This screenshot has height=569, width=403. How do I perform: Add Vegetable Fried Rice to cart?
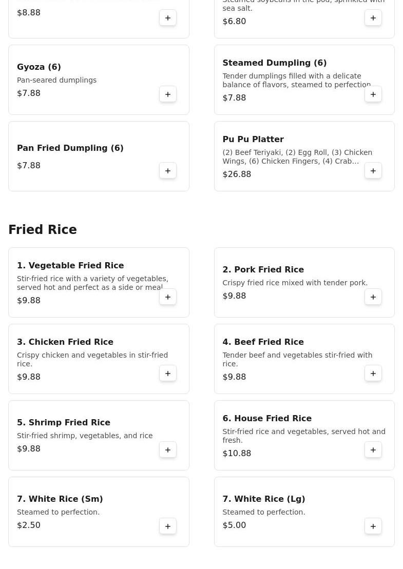[x=168, y=297]
